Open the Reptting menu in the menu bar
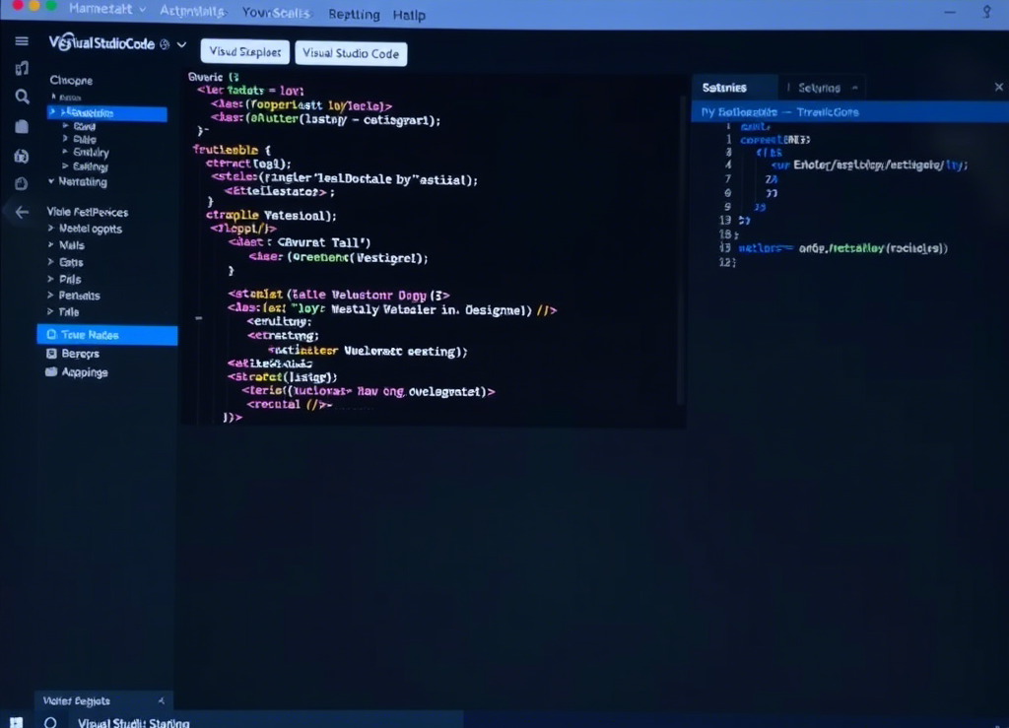The width and height of the screenshot is (1009, 728). 353,15
